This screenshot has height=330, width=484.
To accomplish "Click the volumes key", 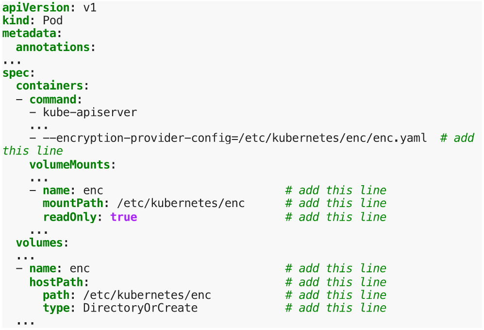I will [x=39, y=243].
